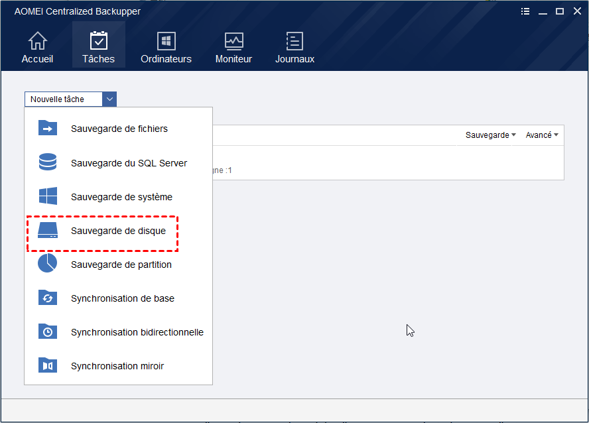Click the Moniteur graph icon

233,41
